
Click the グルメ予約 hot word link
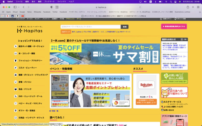click(x=87, y=32)
